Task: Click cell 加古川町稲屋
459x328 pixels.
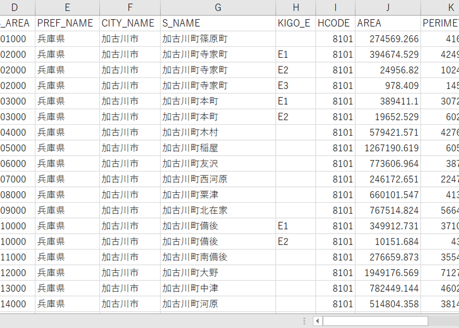Action: [x=218, y=148]
